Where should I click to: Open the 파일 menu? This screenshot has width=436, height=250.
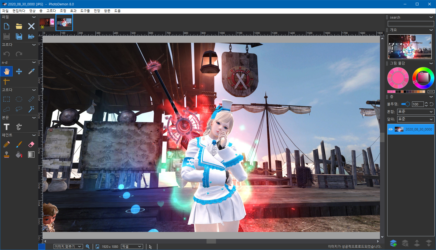[x=5, y=11]
